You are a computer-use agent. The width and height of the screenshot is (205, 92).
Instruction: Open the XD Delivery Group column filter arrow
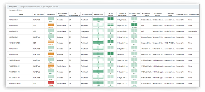point(163,15)
